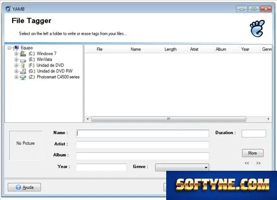Collapse the Equipo tree node

click(10, 48)
